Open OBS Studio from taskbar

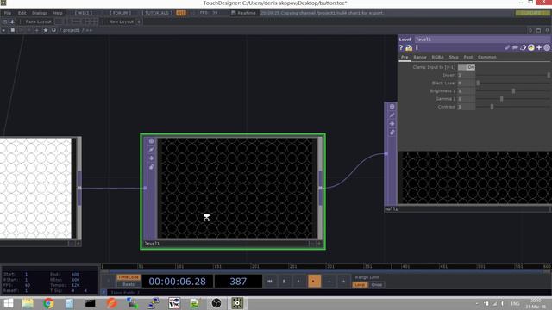click(216, 303)
